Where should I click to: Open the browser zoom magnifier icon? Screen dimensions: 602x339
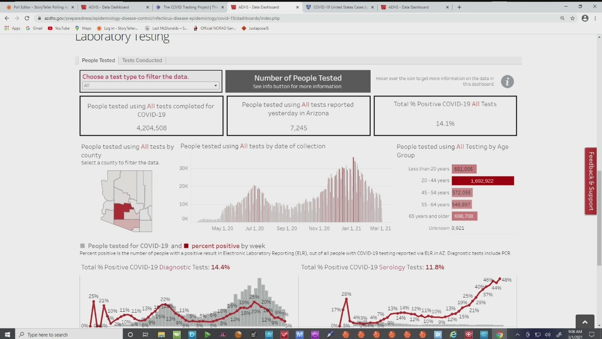(562, 18)
